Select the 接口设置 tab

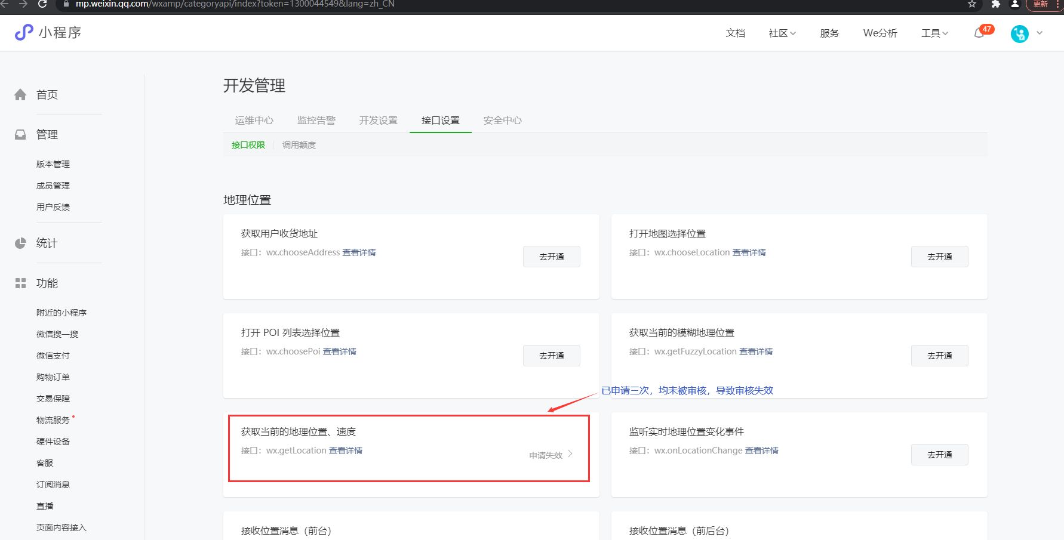pos(441,121)
